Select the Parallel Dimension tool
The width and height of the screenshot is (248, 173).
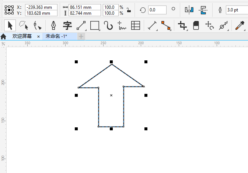tap(152, 25)
